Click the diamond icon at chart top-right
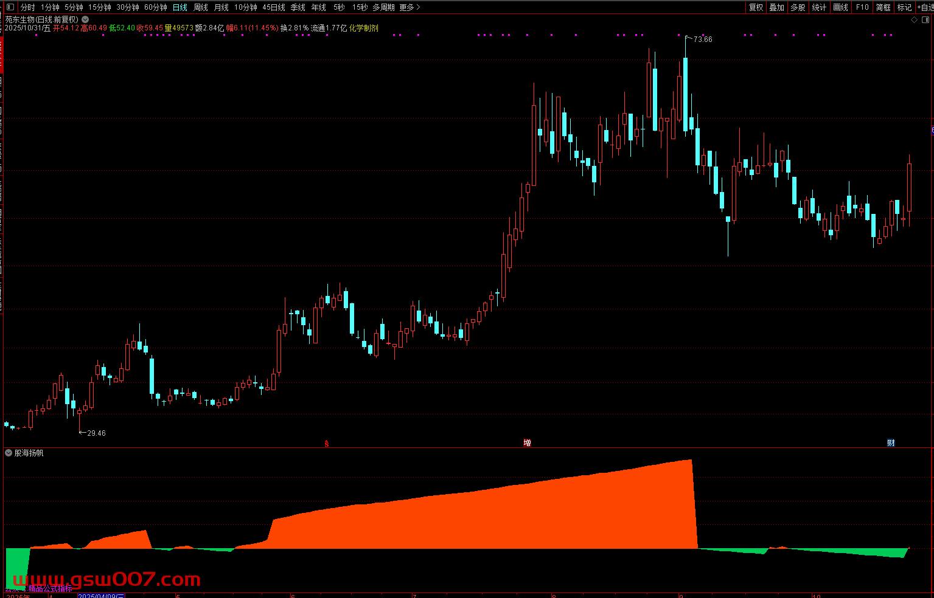 point(914,20)
